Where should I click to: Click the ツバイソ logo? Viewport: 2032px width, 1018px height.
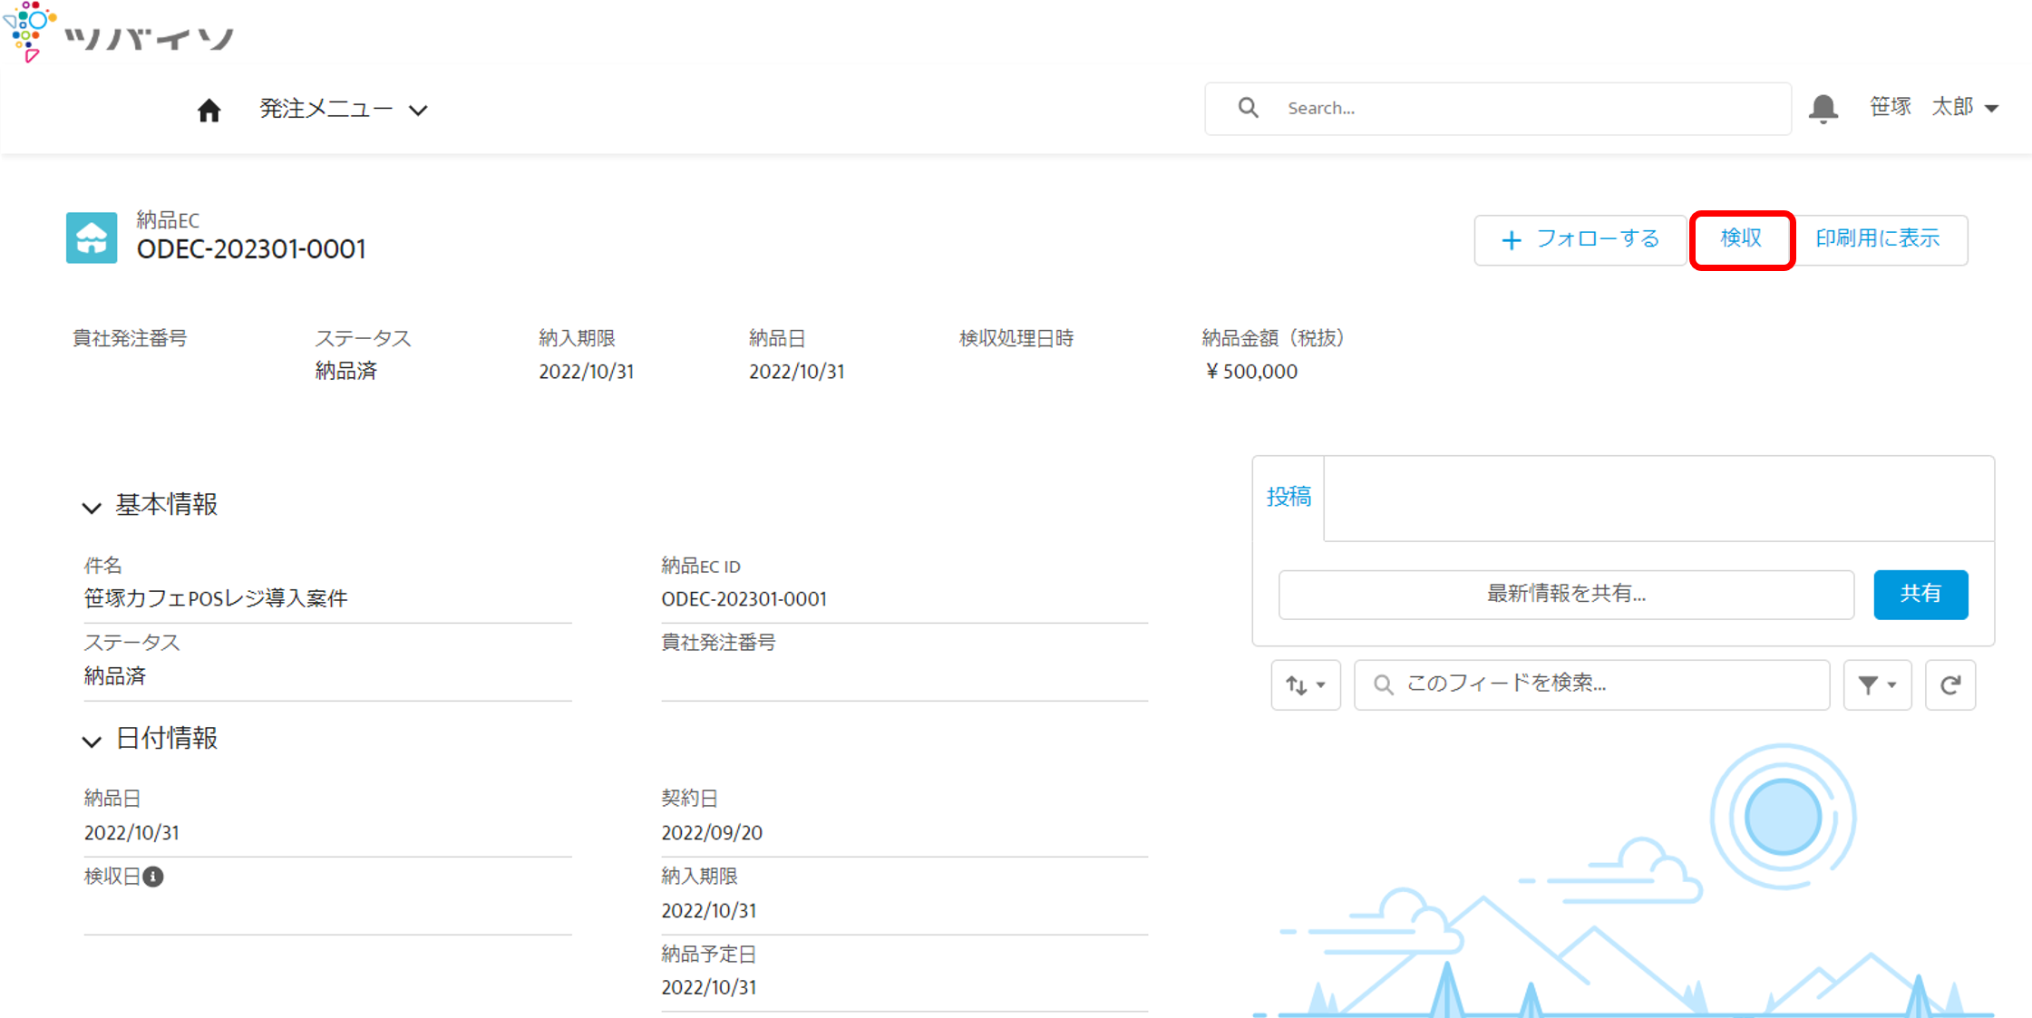coord(120,33)
